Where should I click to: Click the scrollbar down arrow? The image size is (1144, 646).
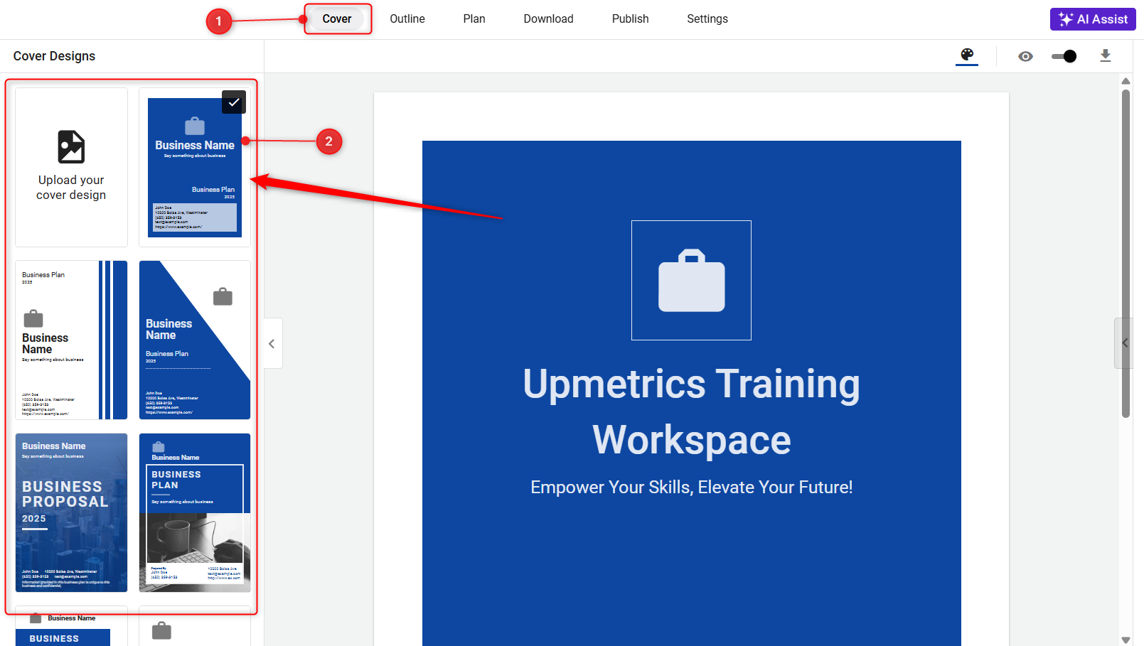tap(1126, 640)
